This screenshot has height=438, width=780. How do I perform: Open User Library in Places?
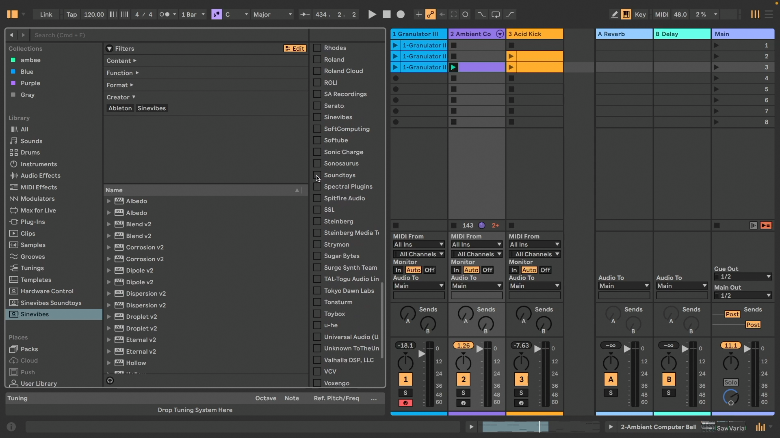tap(39, 383)
